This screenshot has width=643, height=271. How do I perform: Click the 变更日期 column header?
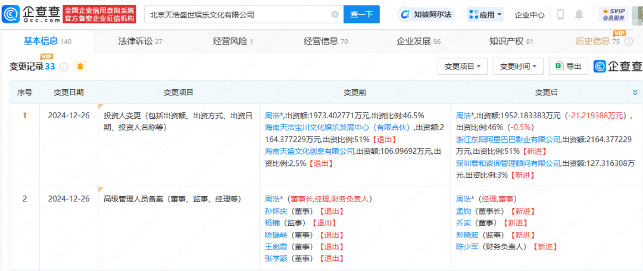pos(68,93)
